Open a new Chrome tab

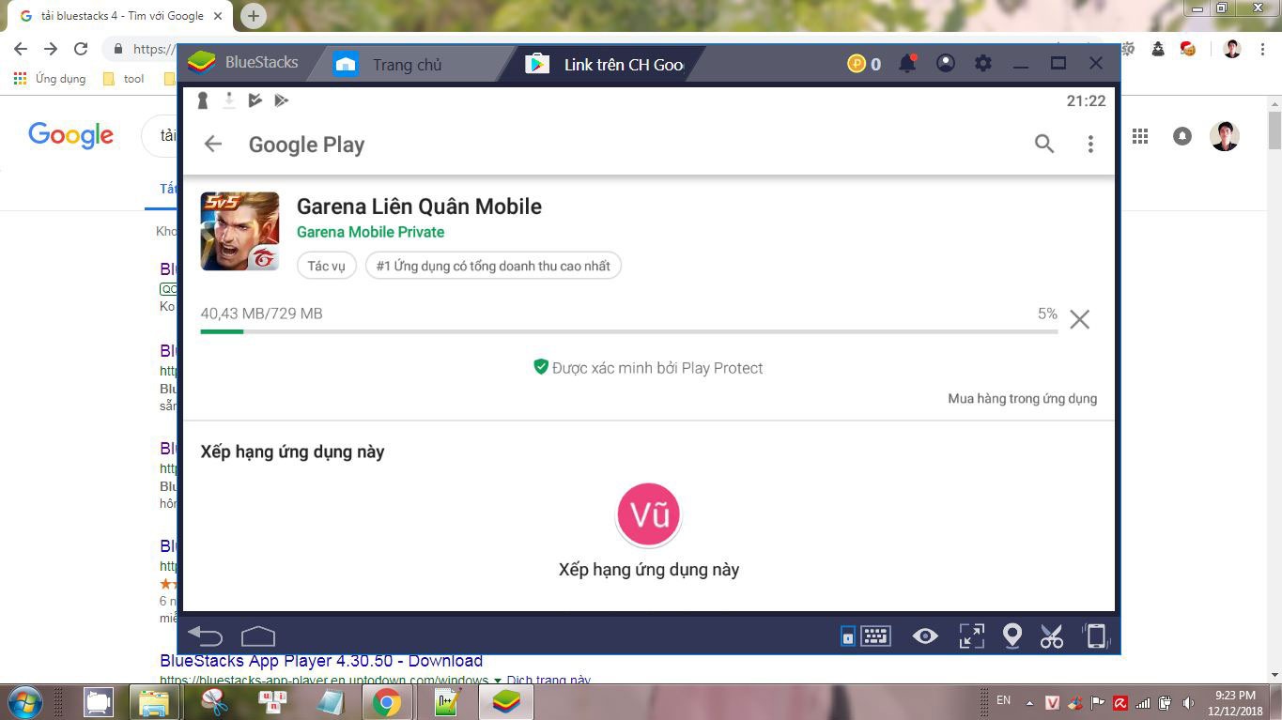pyautogui.click(x=253, y=15)
